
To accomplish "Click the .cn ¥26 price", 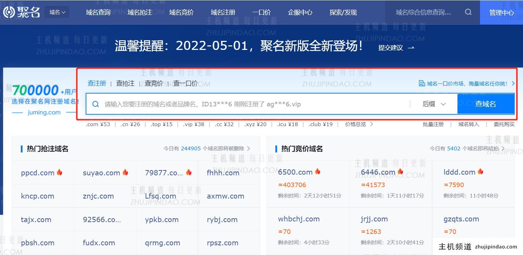I will (130, 124).
